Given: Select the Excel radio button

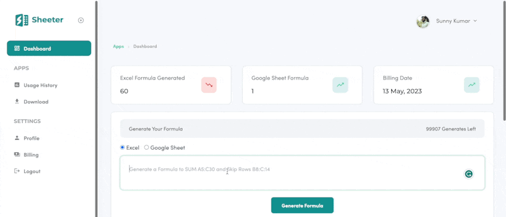Looking at the screenshot, I should (123, 147).
